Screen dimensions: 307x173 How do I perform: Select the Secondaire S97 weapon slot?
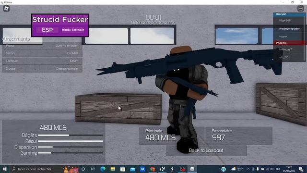(239, 136)
